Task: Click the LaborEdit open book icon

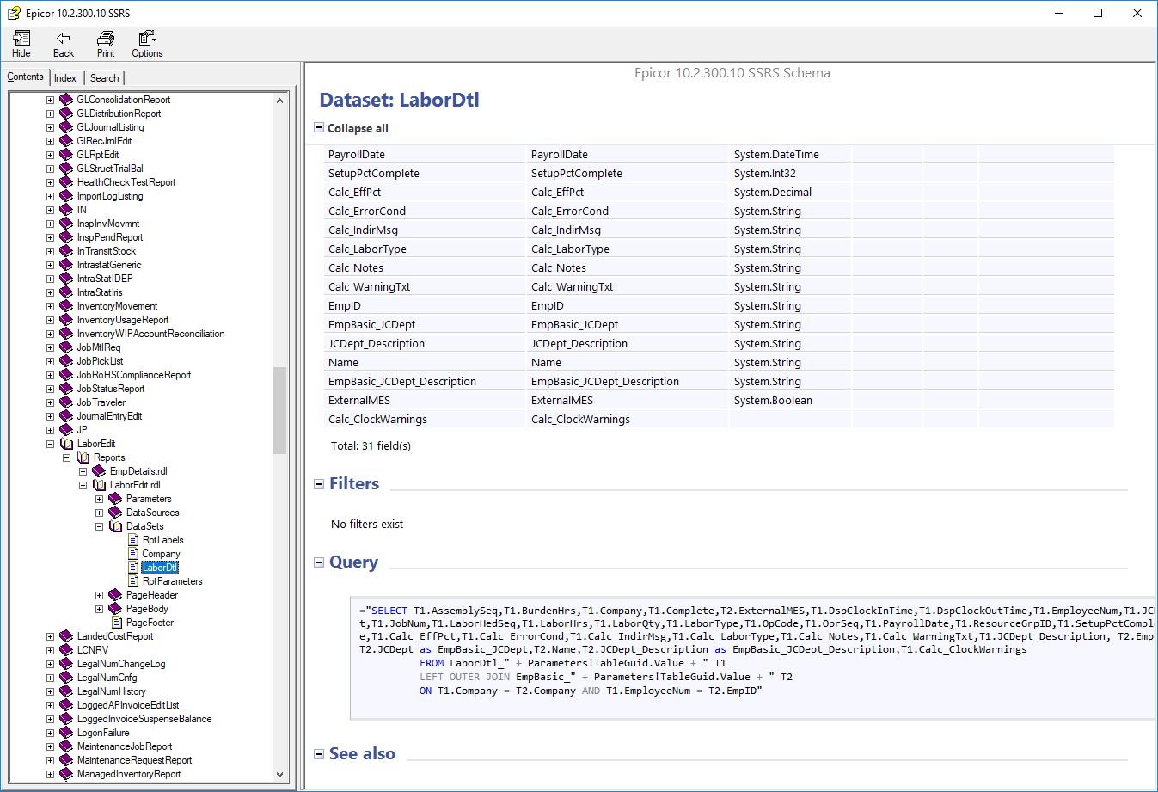Action: click(x=66, y=444)
